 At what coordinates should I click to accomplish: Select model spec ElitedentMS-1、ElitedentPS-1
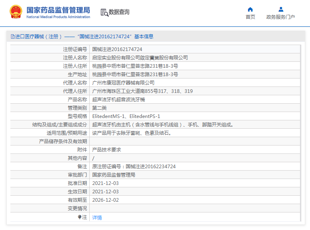point(126,116)
